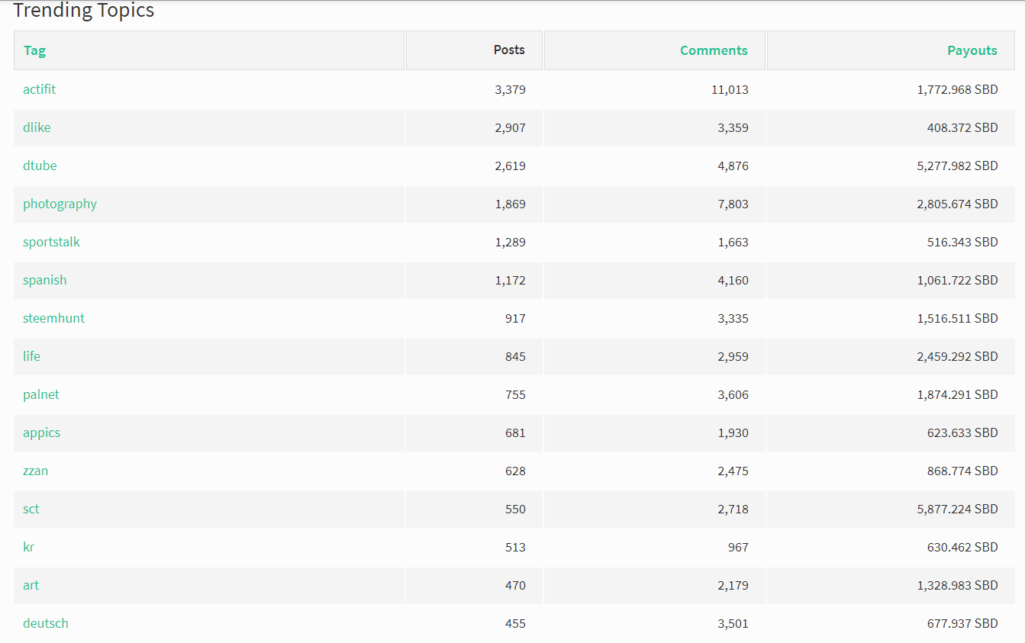Select payout 516.343 SBD
This screenshot has height=643, width=1025.
coord(962,242)
